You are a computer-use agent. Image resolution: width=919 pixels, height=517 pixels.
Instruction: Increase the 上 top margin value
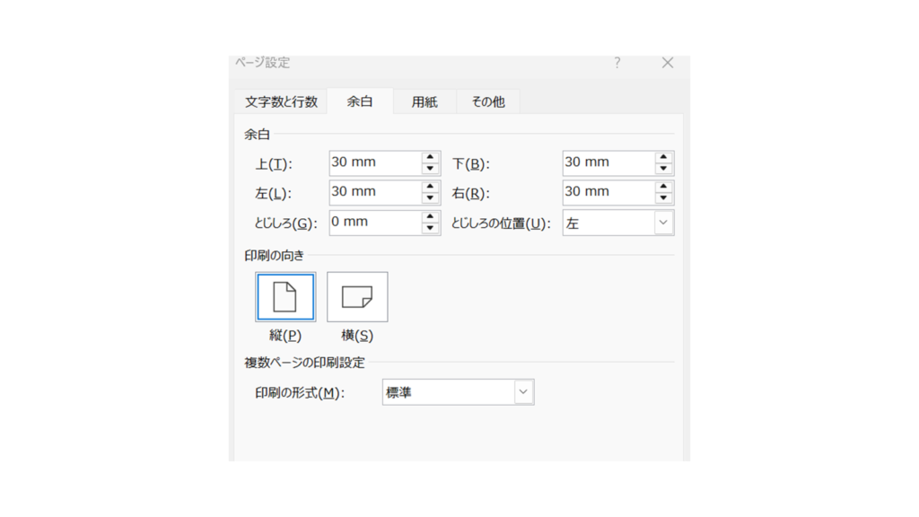coord(430,157)
